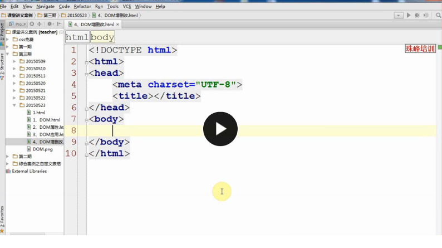Image resolution: width=442 pixels, height=248 pixels.
Task: Click the Project panel horizontal scrollbar
Action: pos(27,234)
